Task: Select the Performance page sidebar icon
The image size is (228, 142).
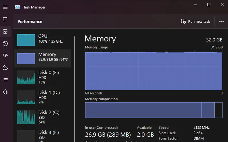Action: tap(5, 32)
